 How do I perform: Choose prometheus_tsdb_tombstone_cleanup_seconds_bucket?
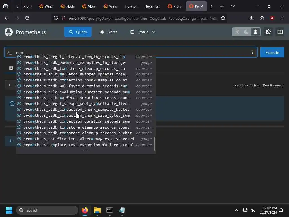click(86, 133)
